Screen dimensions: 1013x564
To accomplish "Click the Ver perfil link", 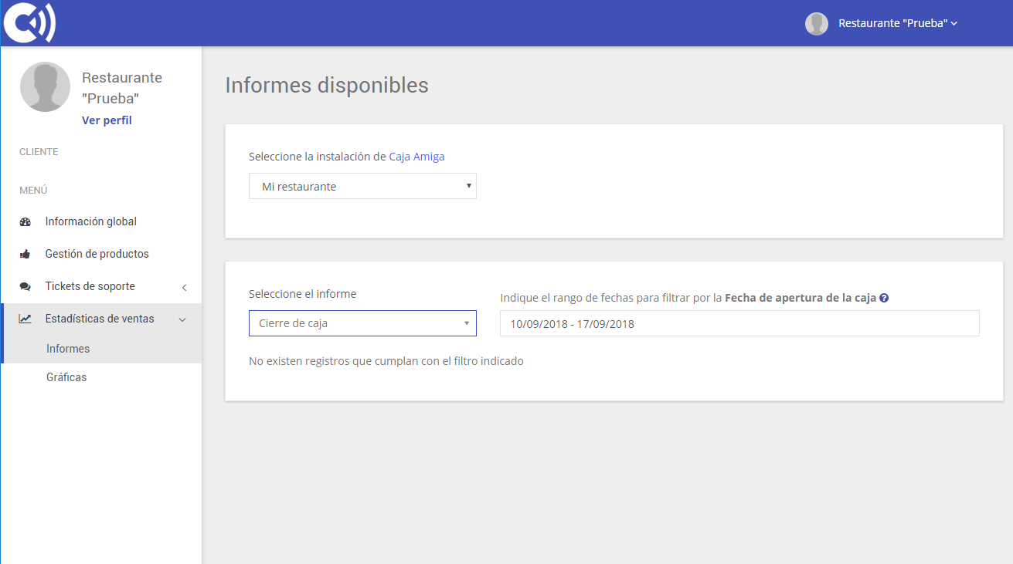I will coord(107,120).
